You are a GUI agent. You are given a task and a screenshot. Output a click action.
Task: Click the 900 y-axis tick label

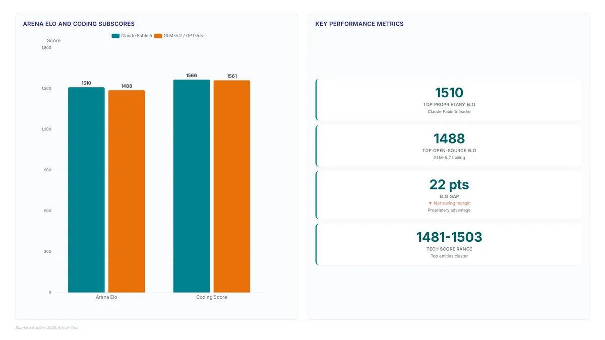(47, 170)
